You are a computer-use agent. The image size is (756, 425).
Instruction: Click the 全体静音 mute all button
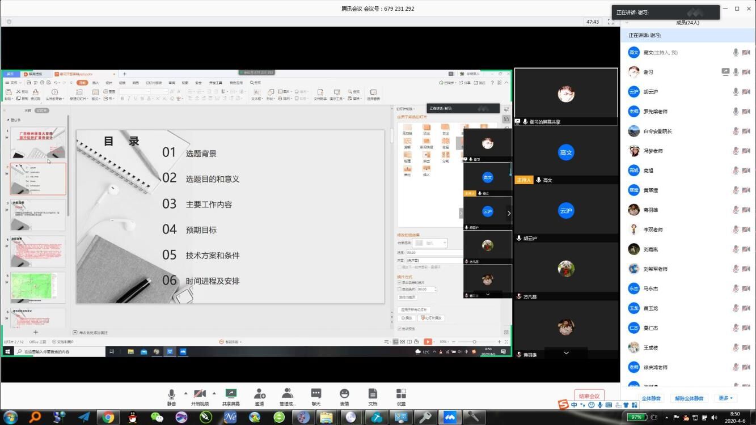pos(652,398)
